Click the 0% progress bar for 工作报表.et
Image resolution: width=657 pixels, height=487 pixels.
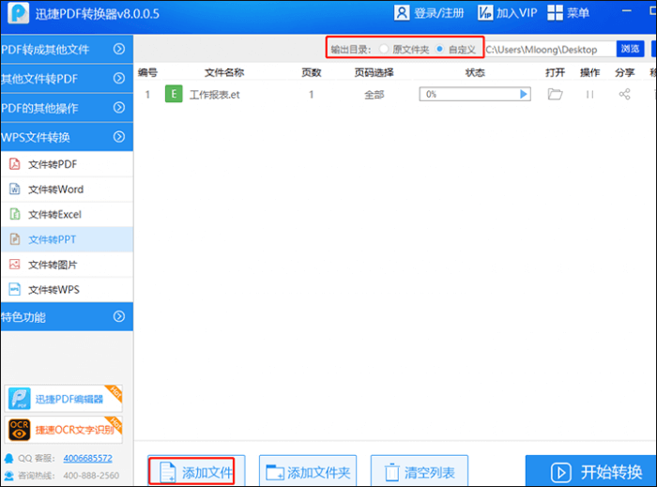(x=475, y=94)
